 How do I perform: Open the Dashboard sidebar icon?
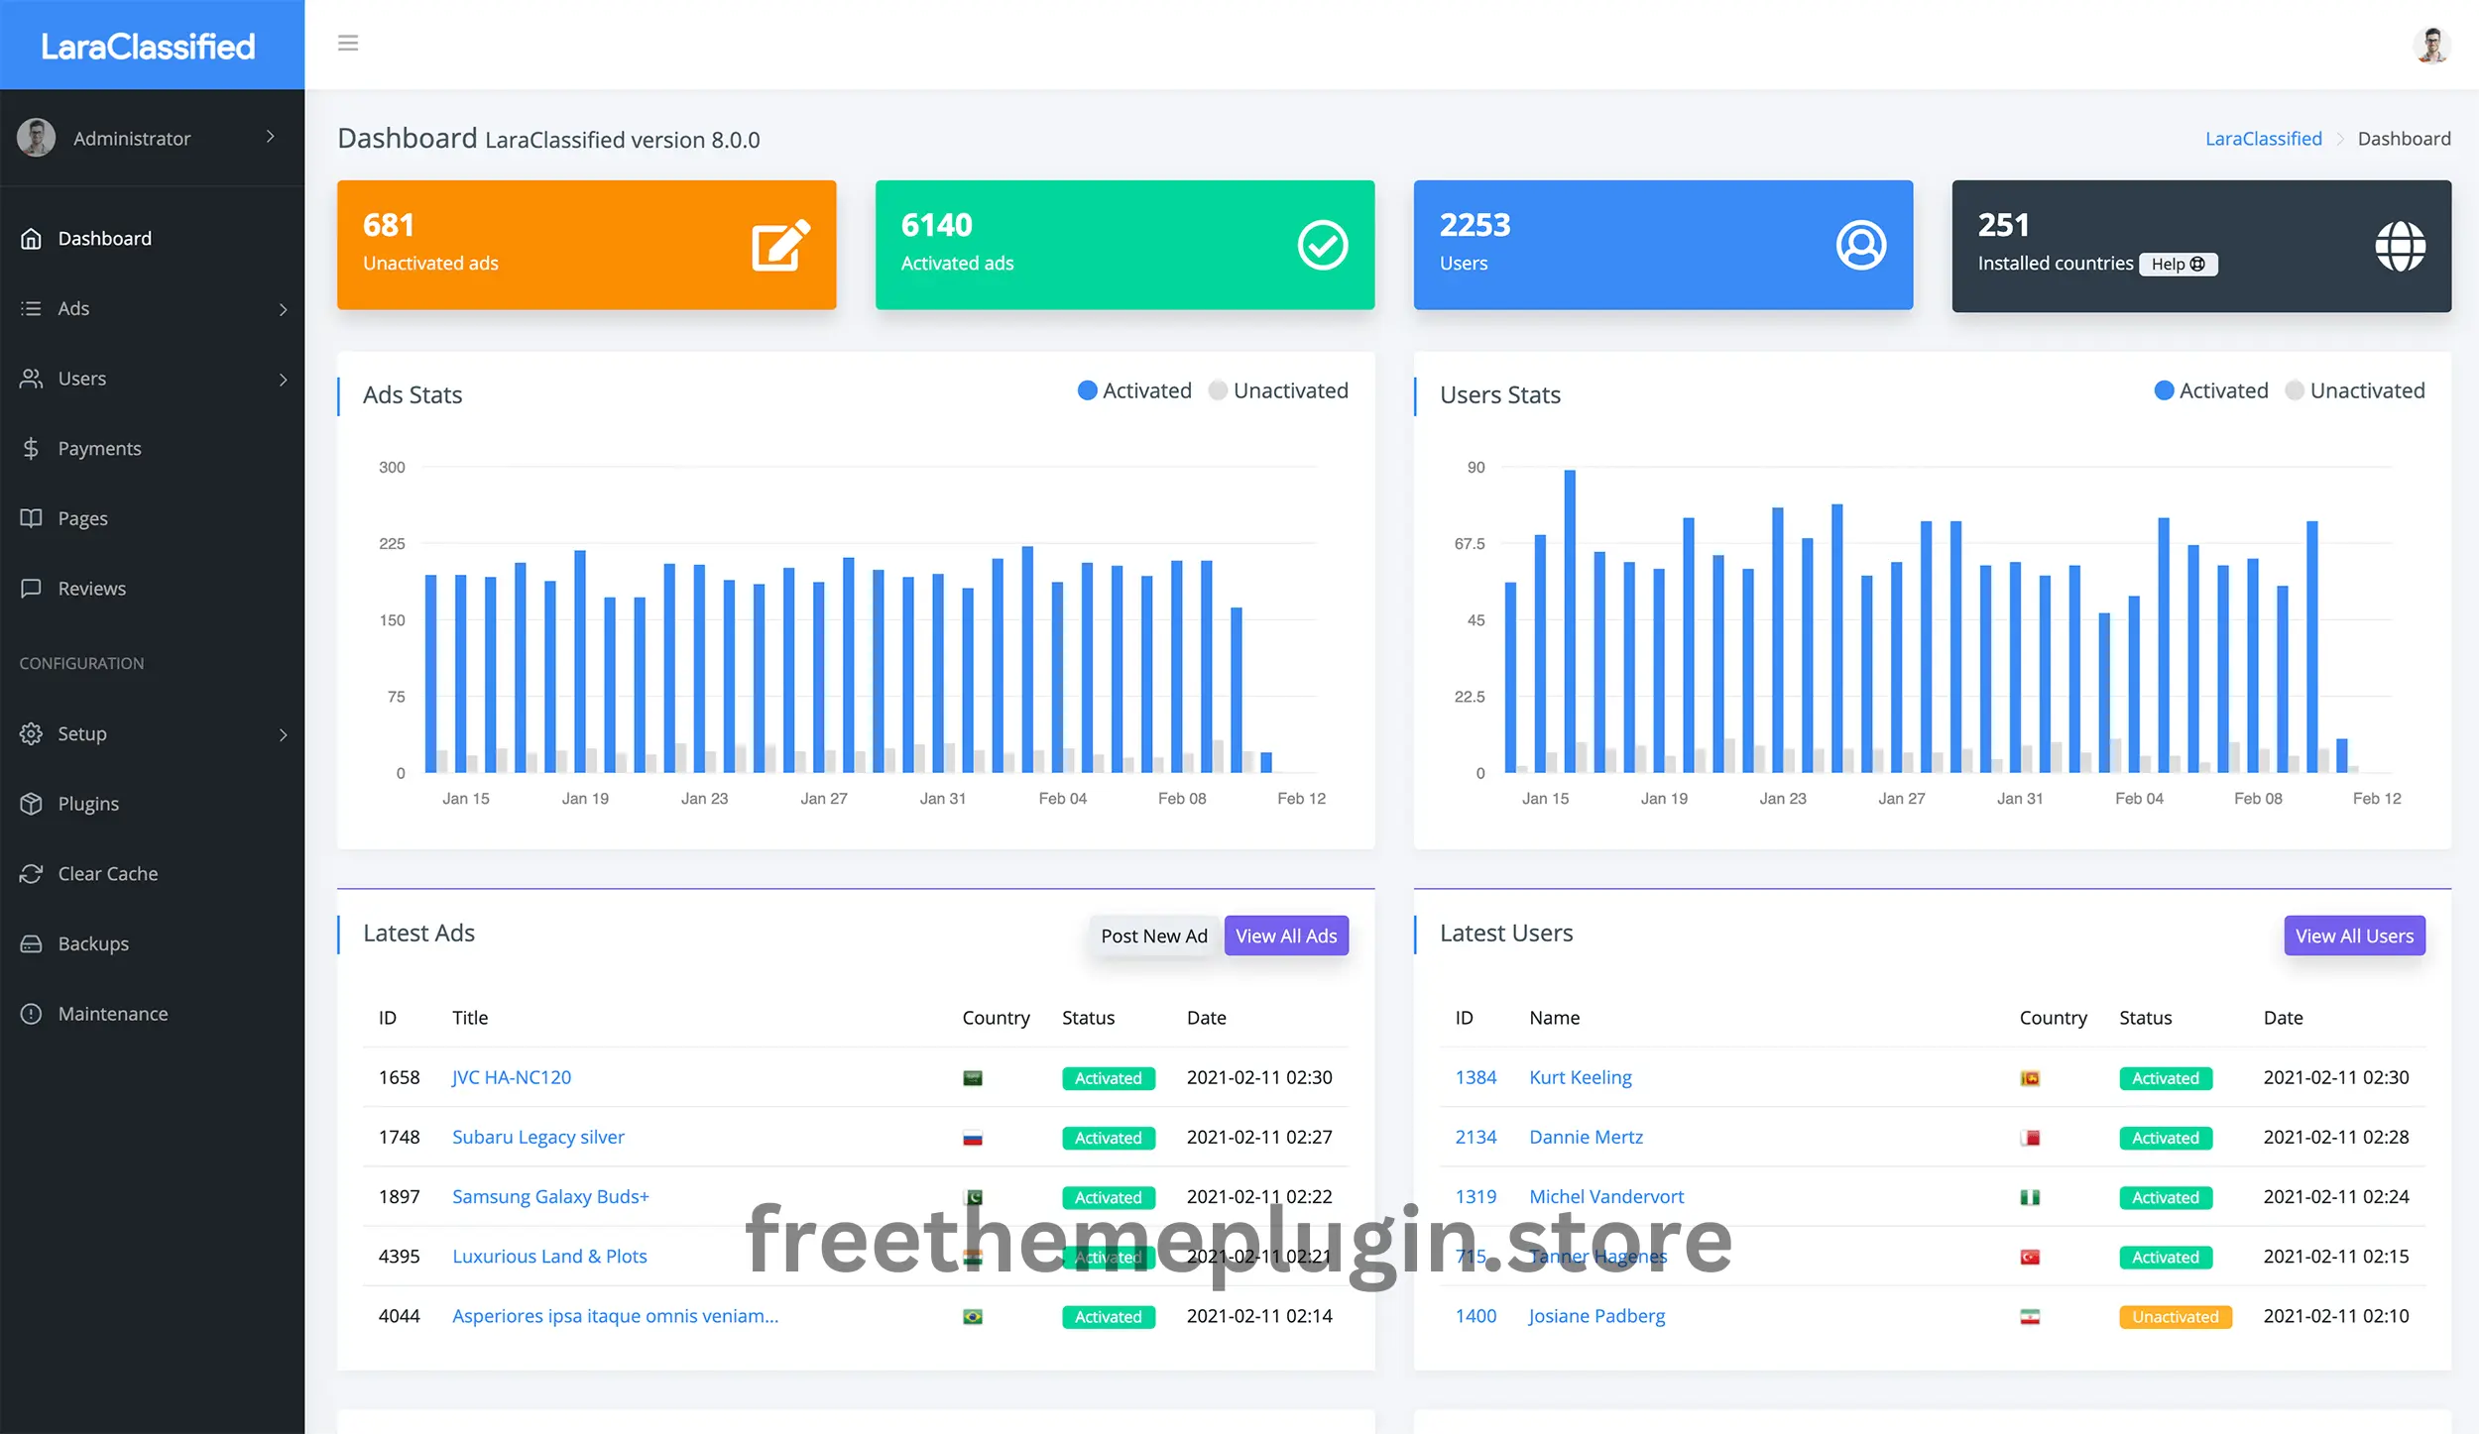[31, 238]
